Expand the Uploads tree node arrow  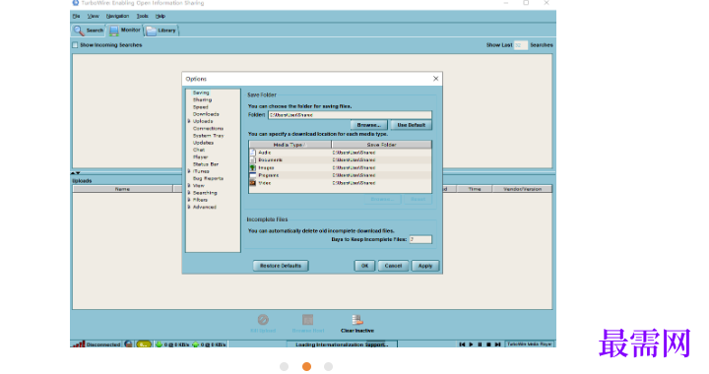tap(189, 121)
